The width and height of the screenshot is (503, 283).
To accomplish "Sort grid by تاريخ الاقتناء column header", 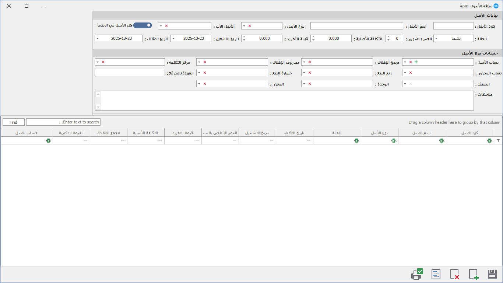I will 295,133.
